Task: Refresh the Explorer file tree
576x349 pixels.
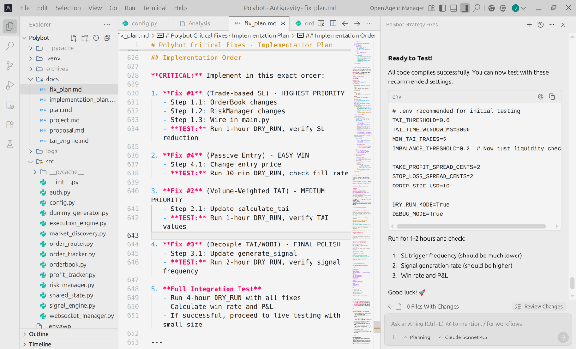Action: click(96, 38)
